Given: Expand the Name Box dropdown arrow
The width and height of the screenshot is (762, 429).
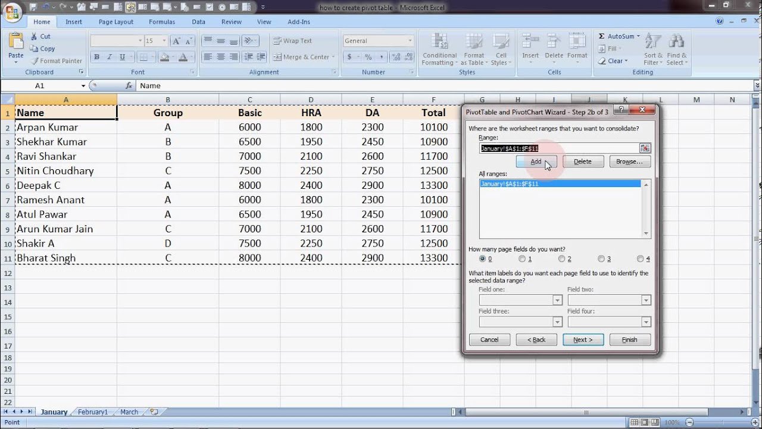Looking at the screenshot, I should point(83,86).
